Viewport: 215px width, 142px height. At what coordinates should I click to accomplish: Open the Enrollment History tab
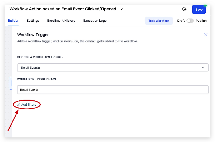coord(61,21)
